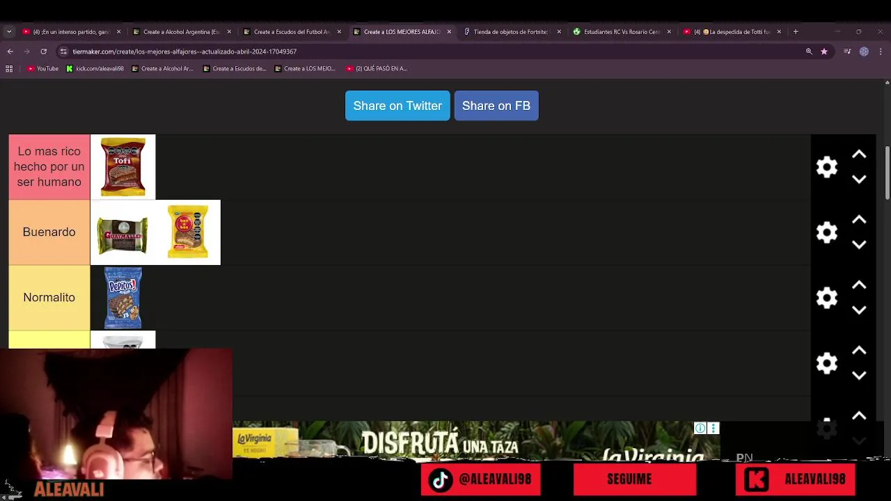Open the kick.com/aleavali98 bookmark
Screen dimensions: 891x501
[95, 68]
